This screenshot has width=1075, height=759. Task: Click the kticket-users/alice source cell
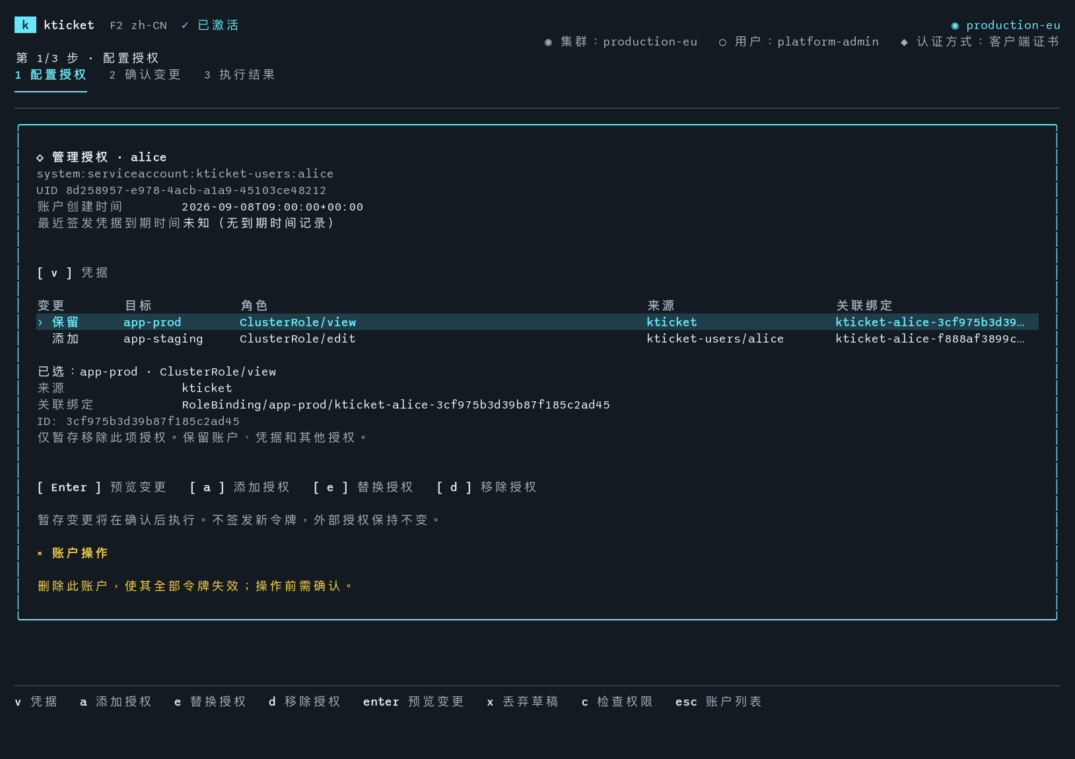click(x=715, y=339)
